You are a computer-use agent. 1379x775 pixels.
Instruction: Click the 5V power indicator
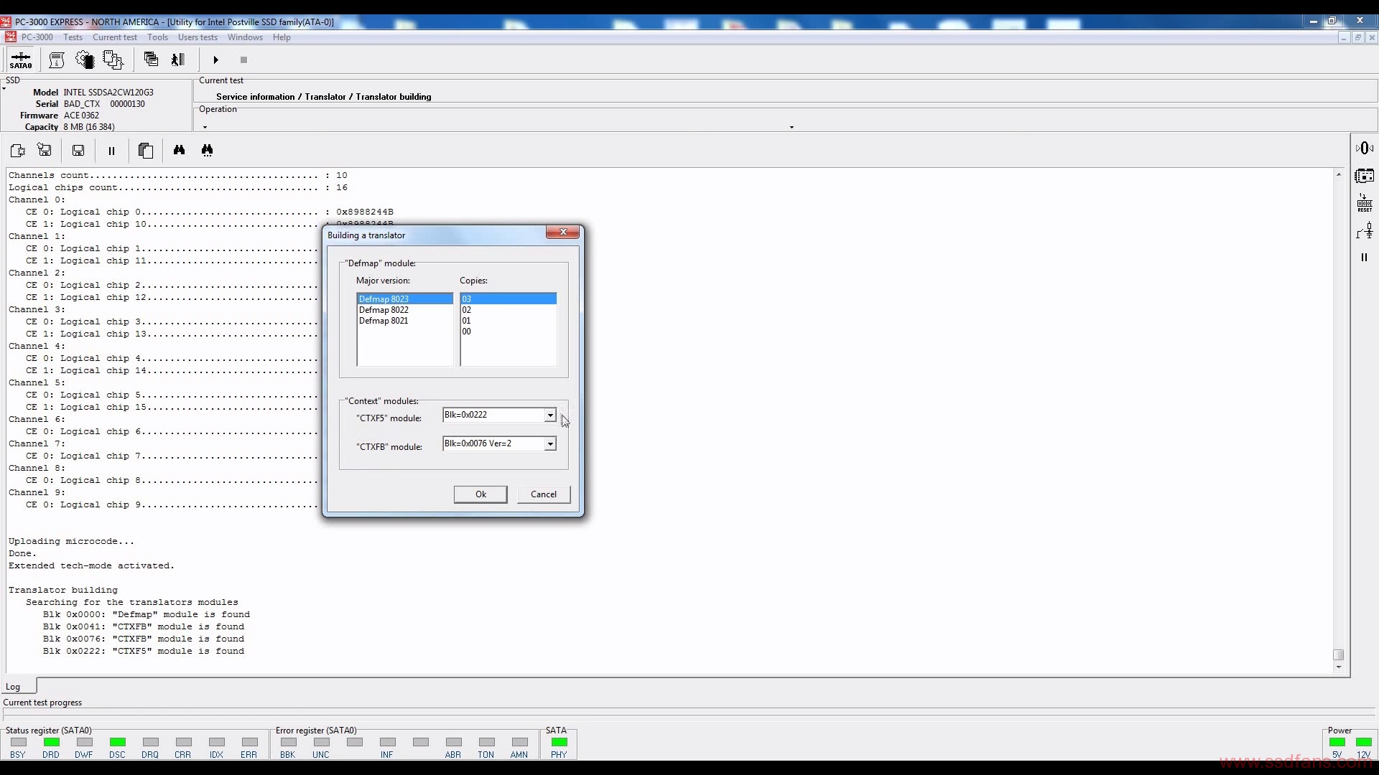(1337, 742)
